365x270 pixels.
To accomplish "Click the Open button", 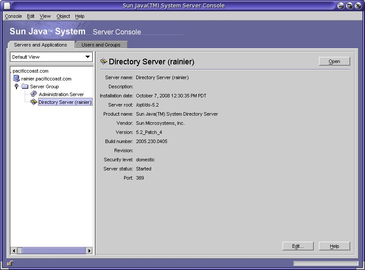I will [334, 61].
